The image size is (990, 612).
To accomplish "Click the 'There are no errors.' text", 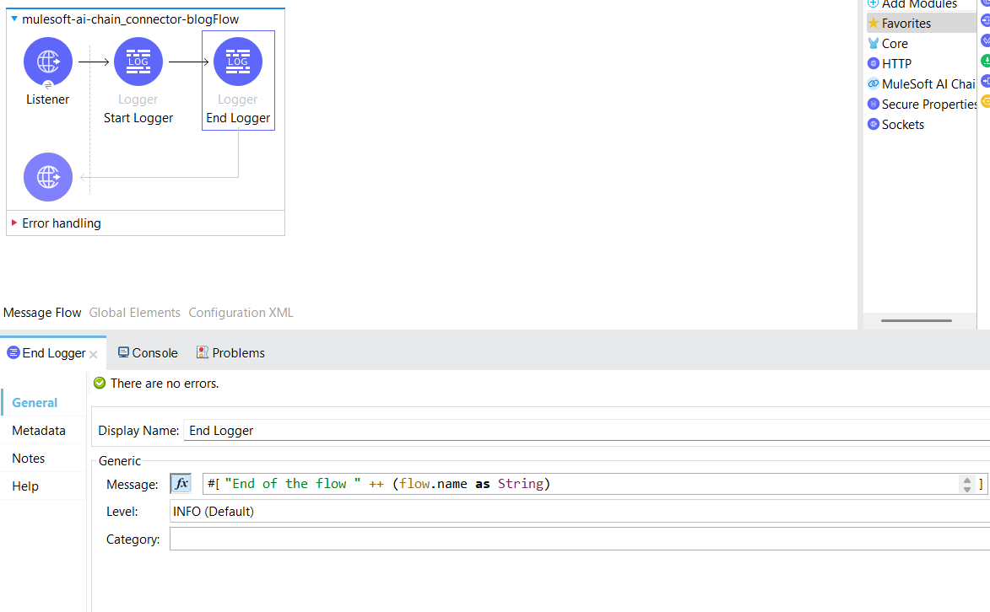I will (165, 384).
